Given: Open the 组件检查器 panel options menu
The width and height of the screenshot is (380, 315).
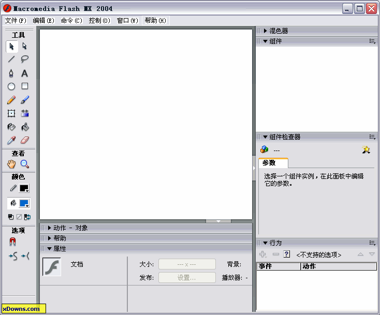Looking at the screenshot, I should pos(372,137).
